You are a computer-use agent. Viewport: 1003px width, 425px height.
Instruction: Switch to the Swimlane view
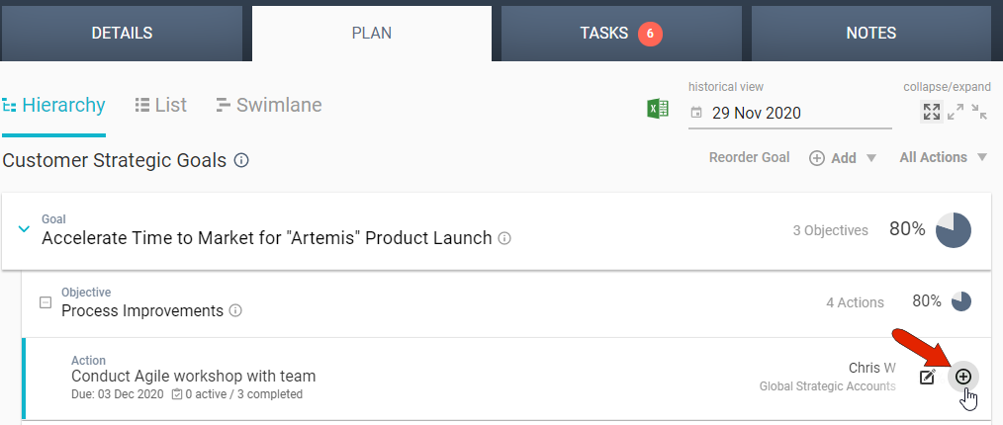pos(268,105)
